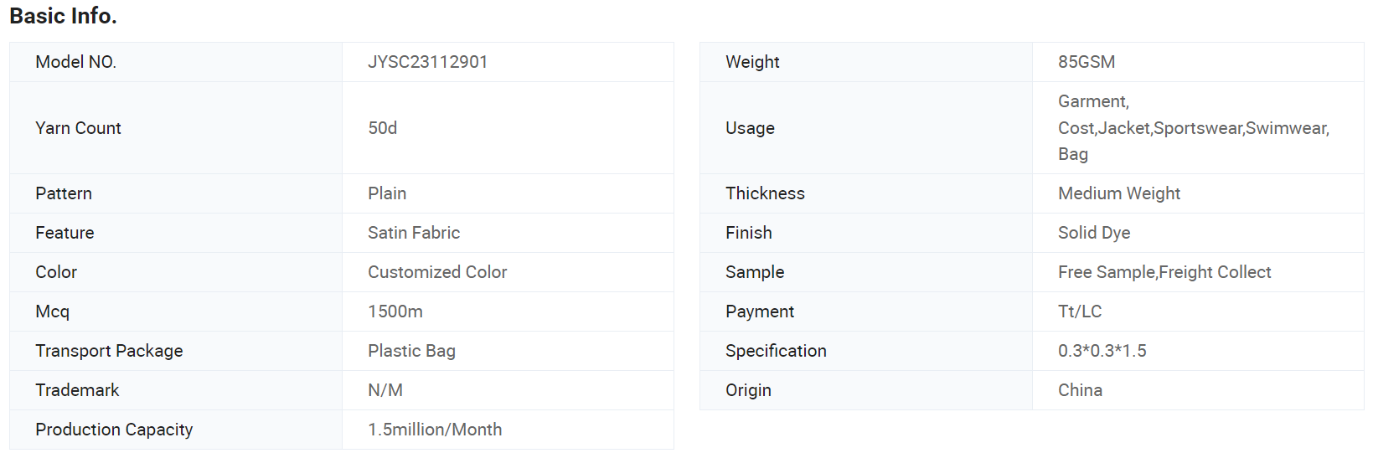Select the 1.5million/Month production capacity value

(435, 430)
